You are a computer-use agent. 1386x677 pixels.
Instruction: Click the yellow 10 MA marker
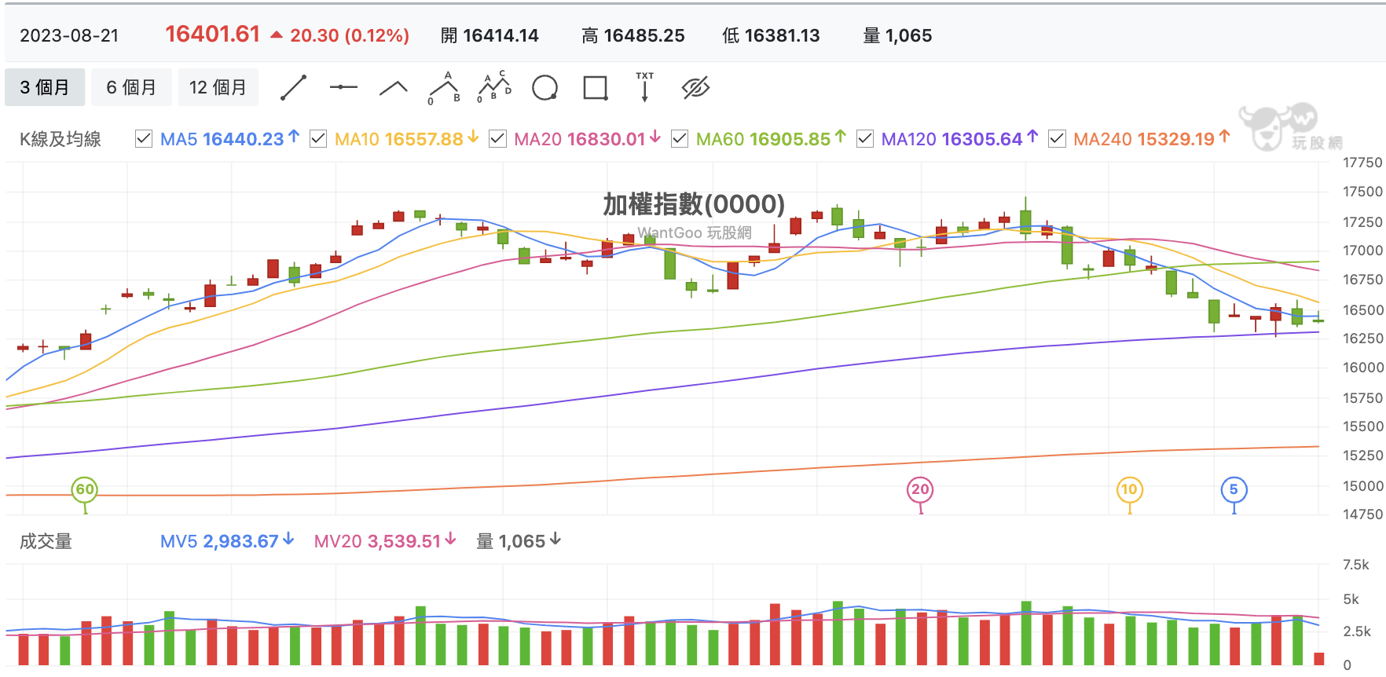click(x=1129, y=490)
